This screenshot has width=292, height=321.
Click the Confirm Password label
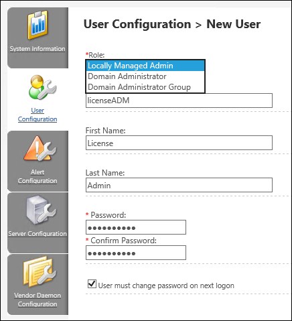click(x=123, y=241)
